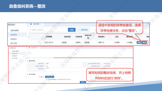Click the 整改 button in the task row

point(145,42)
